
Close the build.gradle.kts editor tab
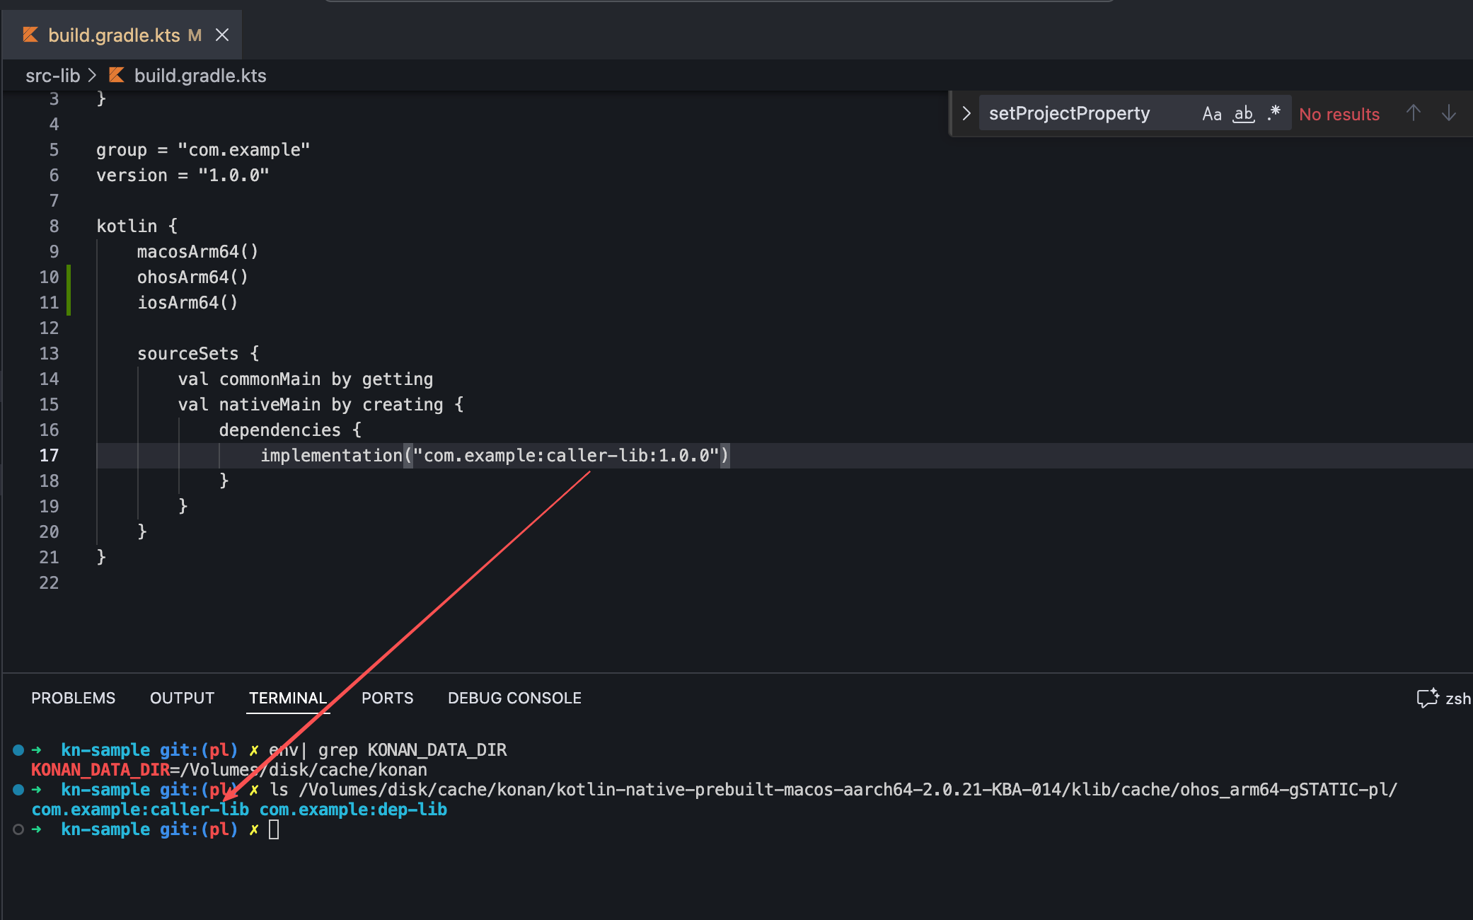(222, 35)
